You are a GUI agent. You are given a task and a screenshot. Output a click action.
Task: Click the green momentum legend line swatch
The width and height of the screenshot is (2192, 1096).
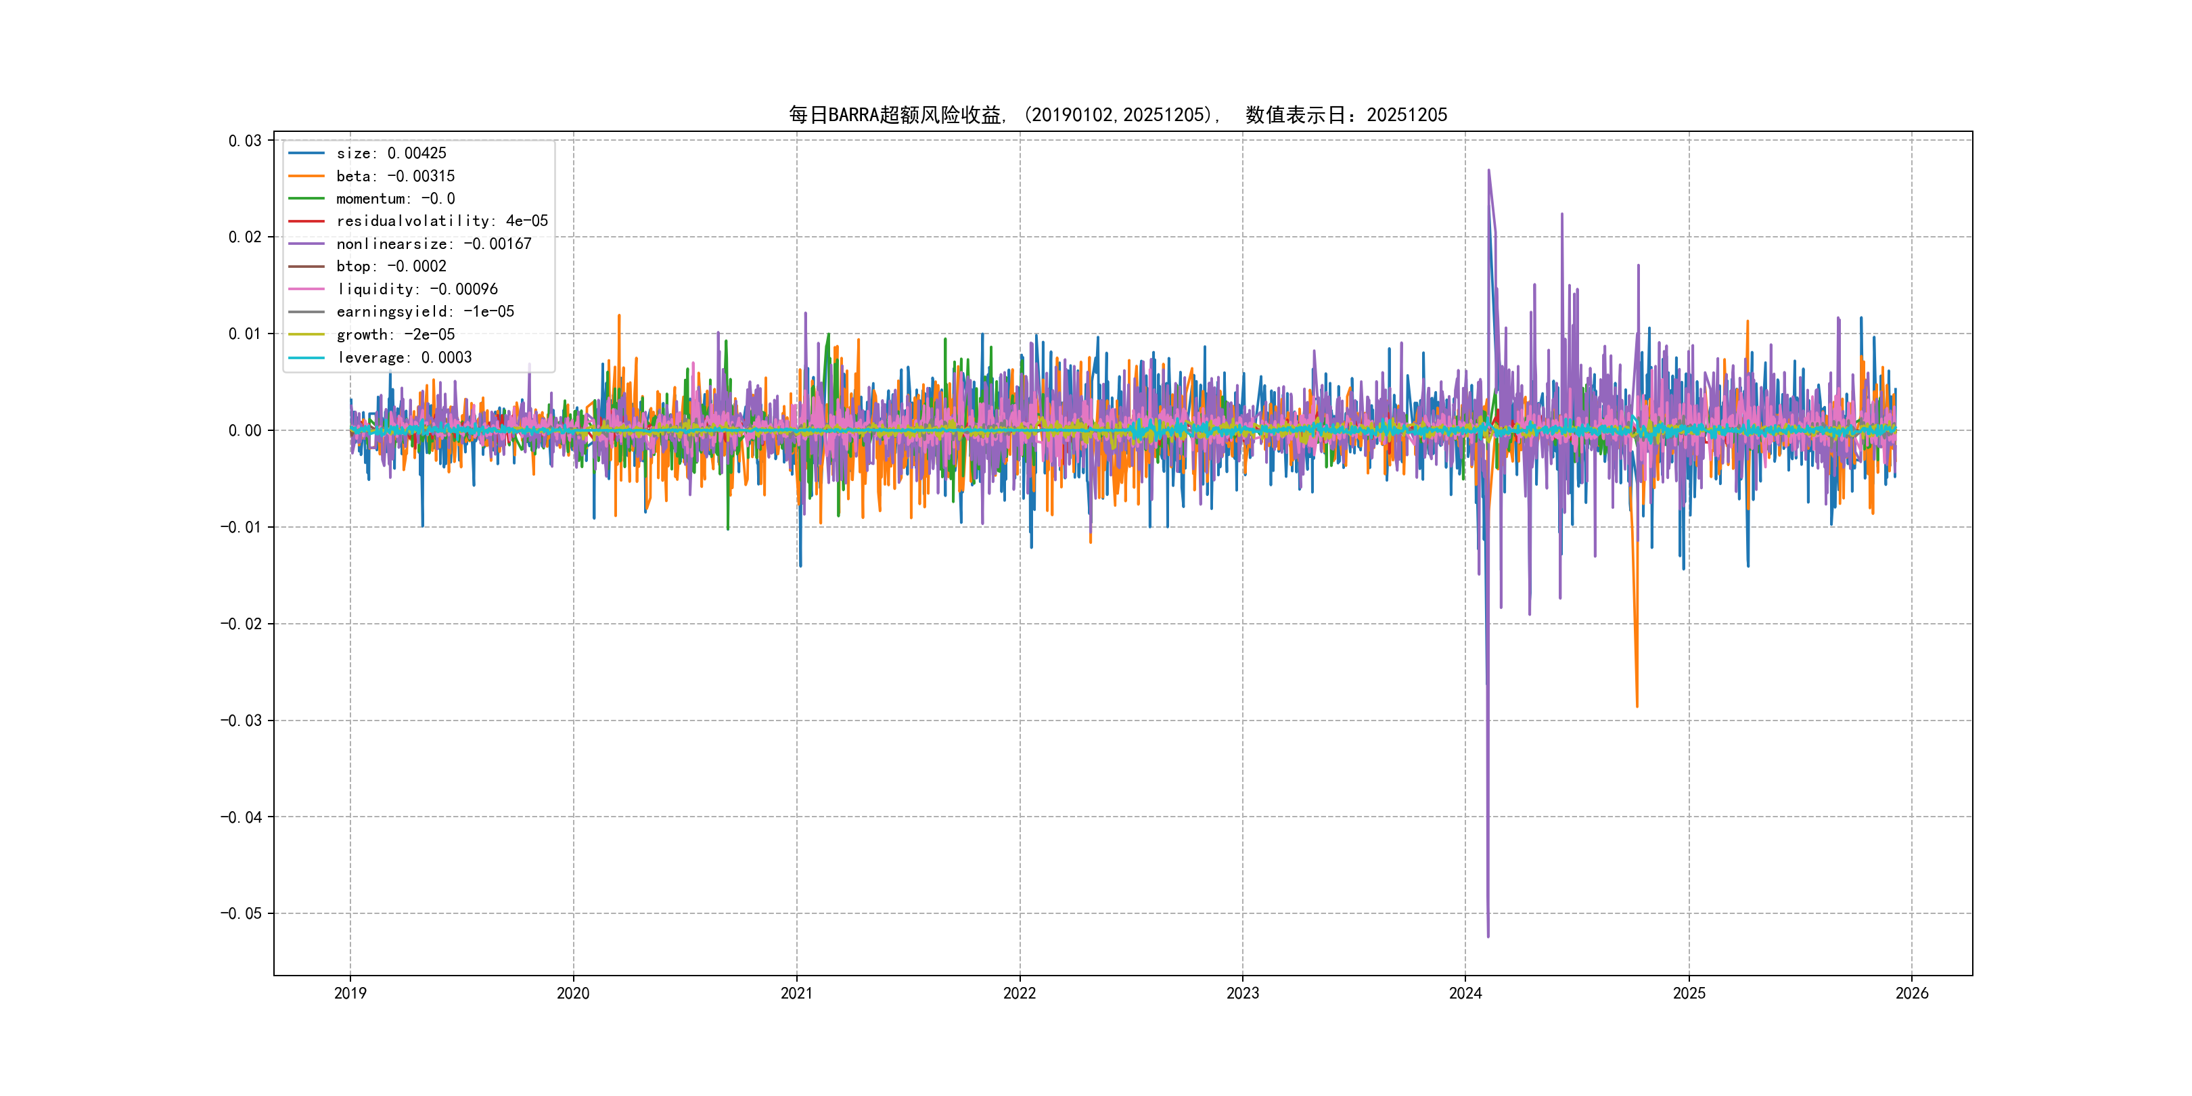pos(306,198)
